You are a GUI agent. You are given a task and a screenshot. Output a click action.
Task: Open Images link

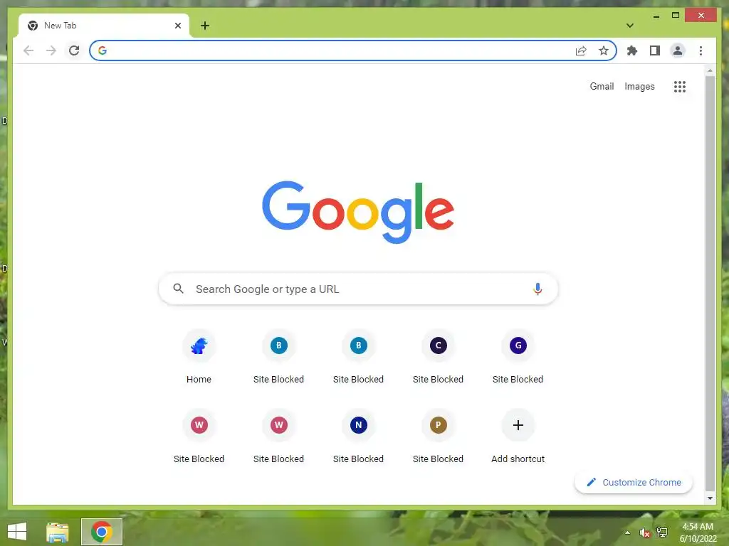[639, 86]
